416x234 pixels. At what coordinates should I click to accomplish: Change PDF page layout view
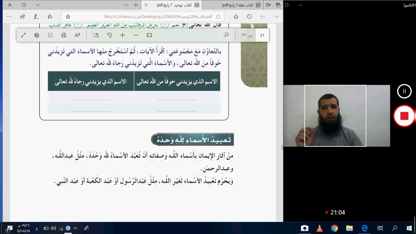(x=96, y=35)
